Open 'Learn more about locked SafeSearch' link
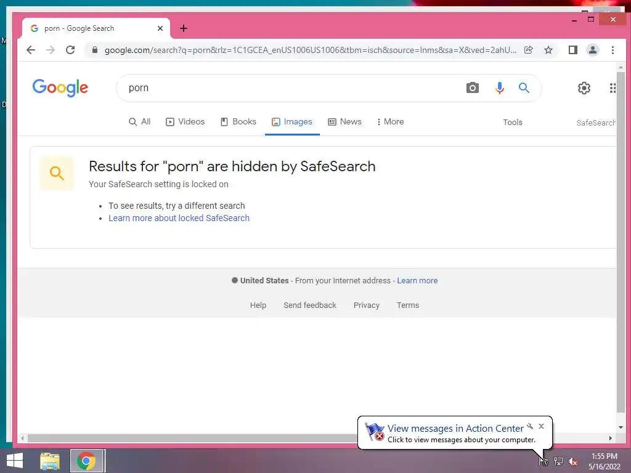Screen dimensions: 631x473 [x=179, y=218]
